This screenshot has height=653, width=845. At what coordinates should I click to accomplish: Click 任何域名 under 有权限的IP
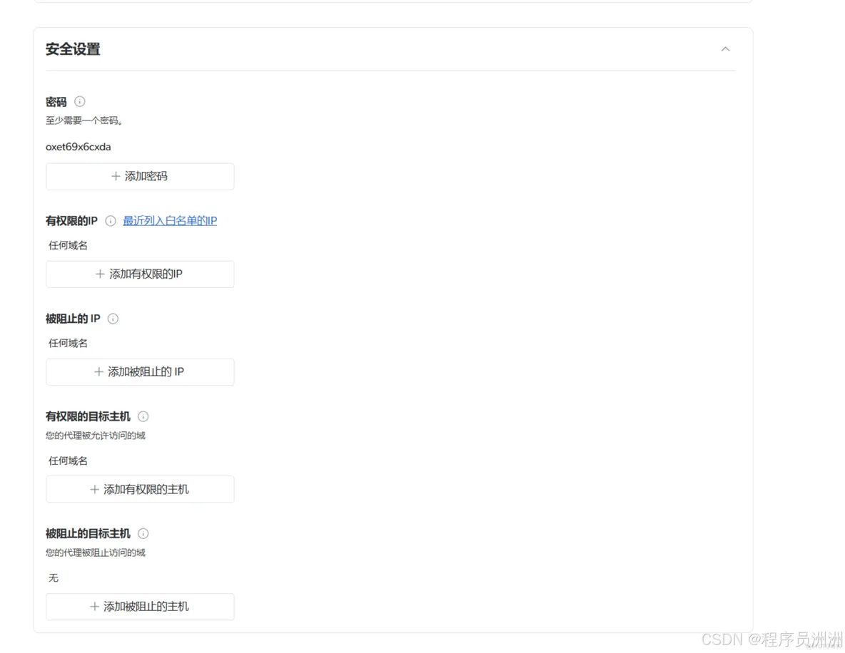click(68, 245)
